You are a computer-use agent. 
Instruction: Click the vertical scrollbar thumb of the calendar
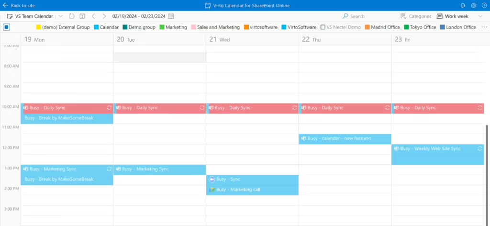tap(486, 175)
